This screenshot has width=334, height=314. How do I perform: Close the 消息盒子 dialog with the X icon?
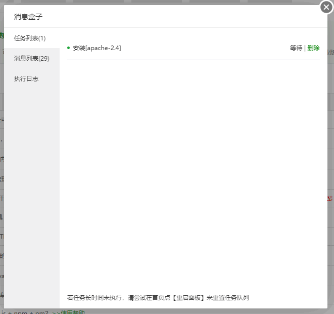tap(326, 7)
